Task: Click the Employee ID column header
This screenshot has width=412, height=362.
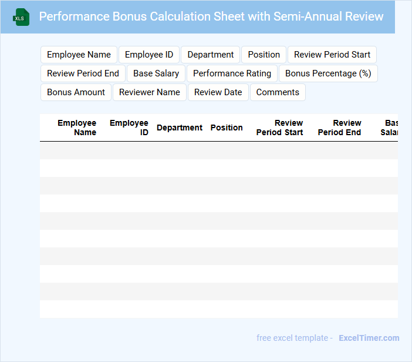Action: pyautogui.click(x=129, y=128)
